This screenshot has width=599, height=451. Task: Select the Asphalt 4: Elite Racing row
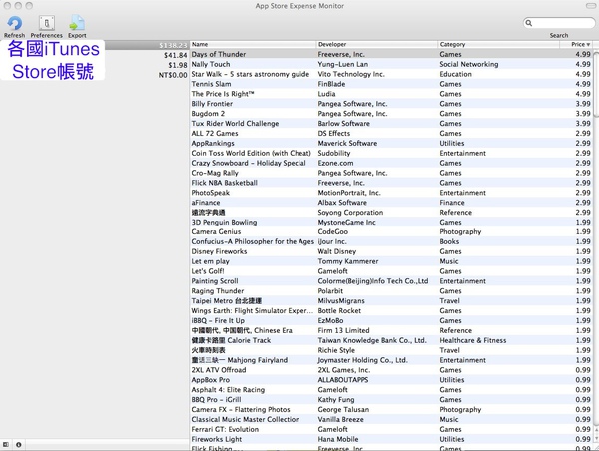[390, 390]
